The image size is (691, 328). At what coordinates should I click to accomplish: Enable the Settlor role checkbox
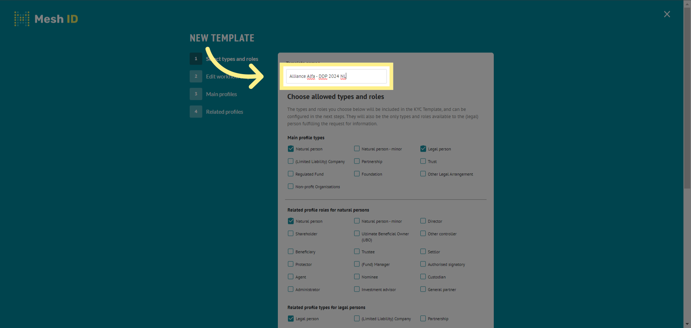click(x=423, y=251)
